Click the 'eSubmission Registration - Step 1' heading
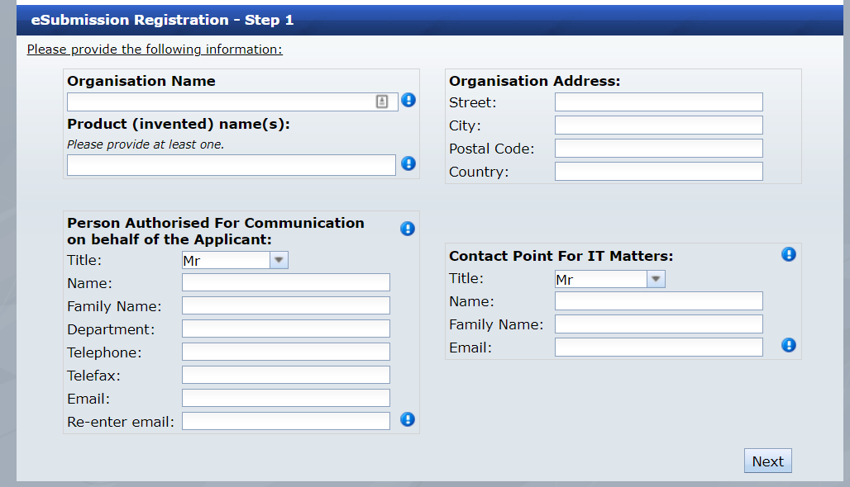Viewport: 850px width, 487px height. [x=162, y=20]
